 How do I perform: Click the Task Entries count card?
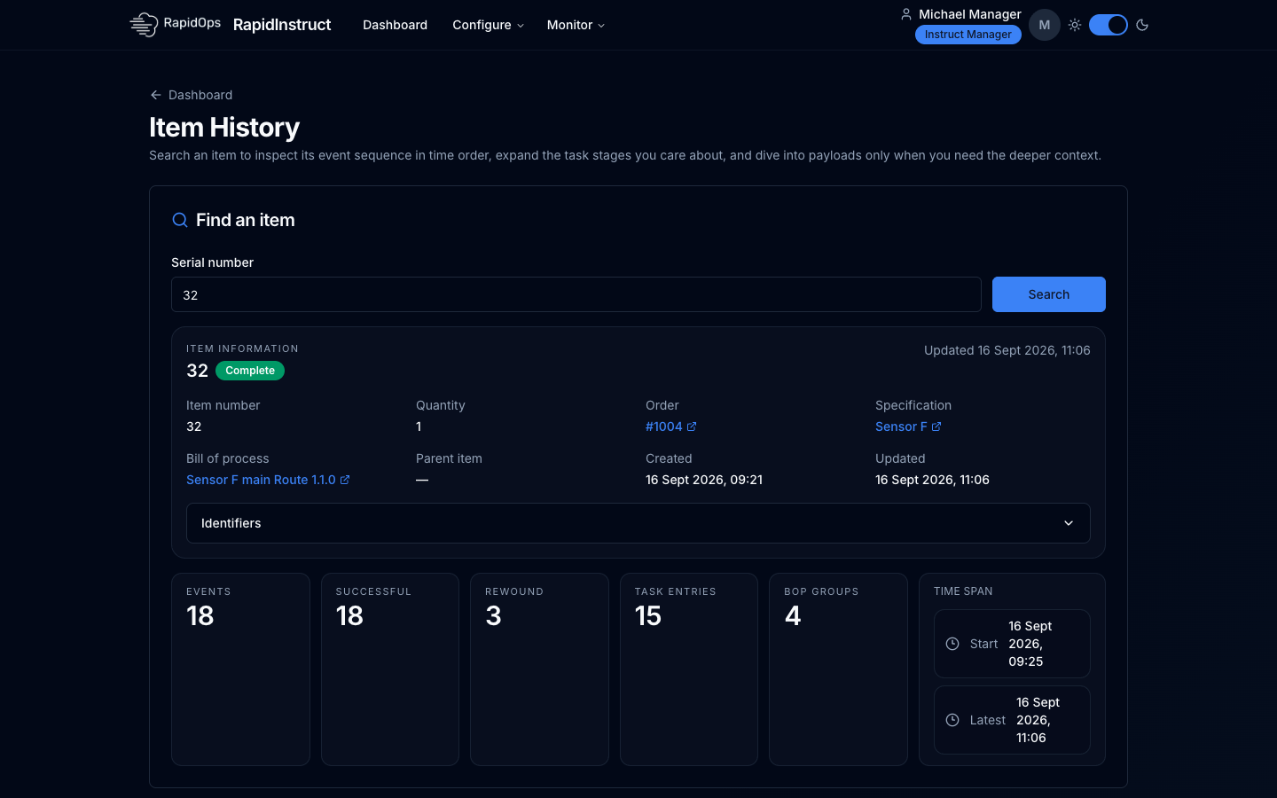coord(689,669)
